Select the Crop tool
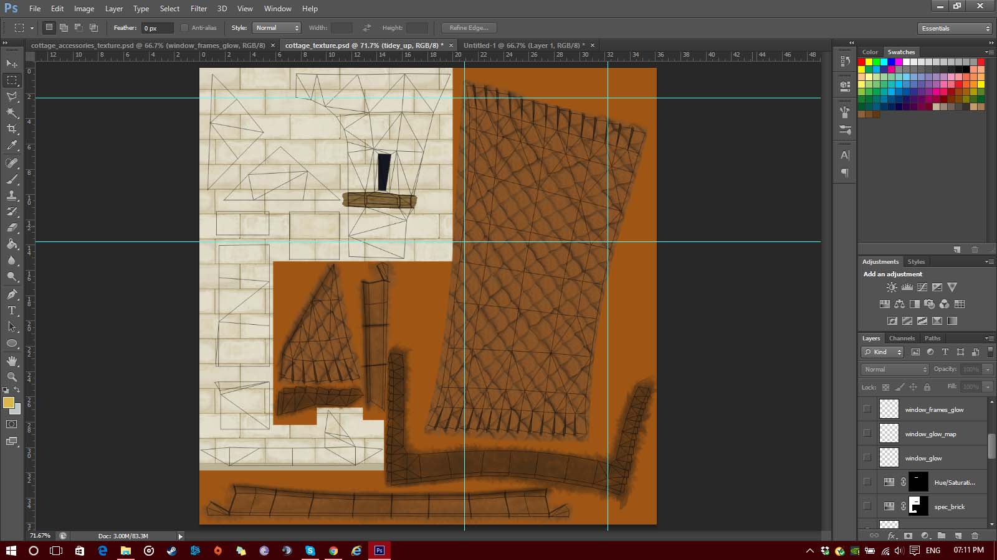Screen dimensions: 997x560 click(12, 129)
